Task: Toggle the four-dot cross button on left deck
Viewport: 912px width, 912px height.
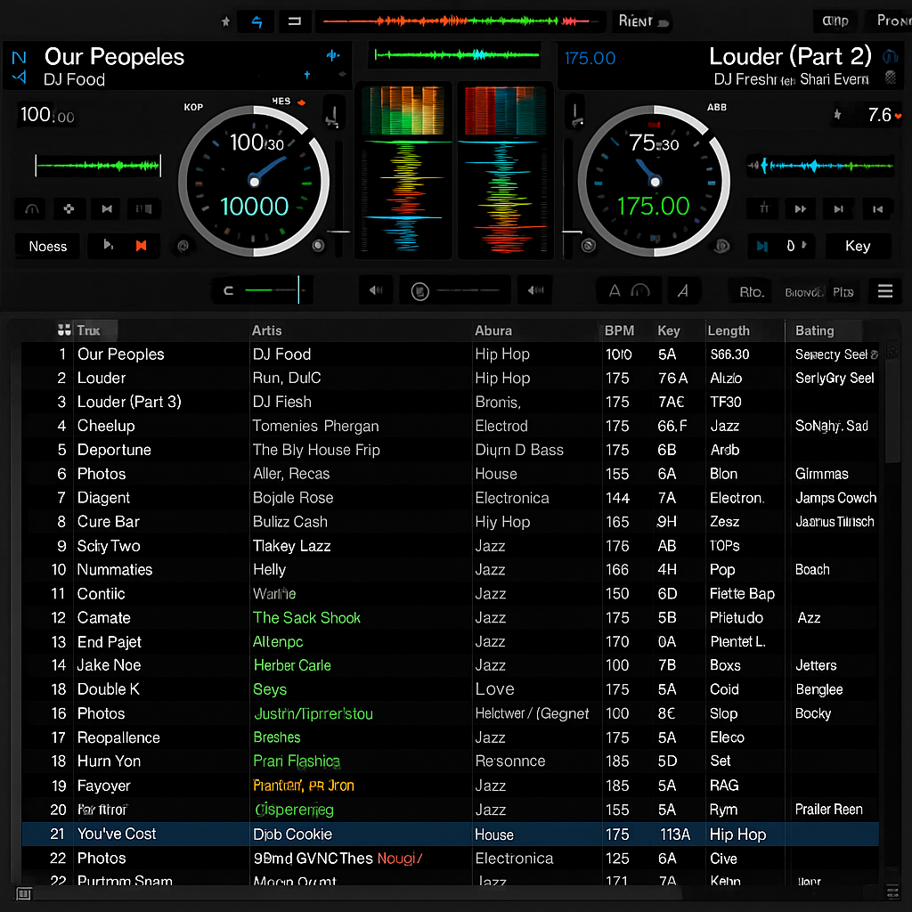Action: coord(69,209)
